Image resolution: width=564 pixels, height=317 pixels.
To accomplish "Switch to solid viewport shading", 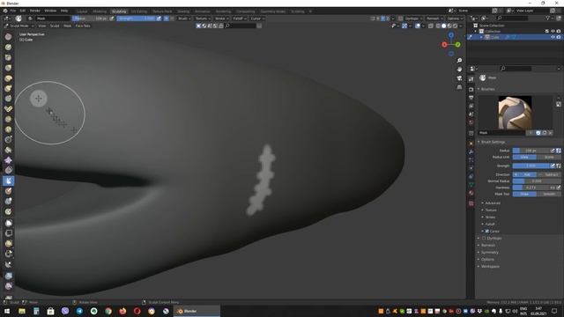I will click(x=444, y=26).
